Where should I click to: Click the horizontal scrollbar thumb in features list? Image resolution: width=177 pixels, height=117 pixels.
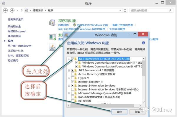point(102,106)
